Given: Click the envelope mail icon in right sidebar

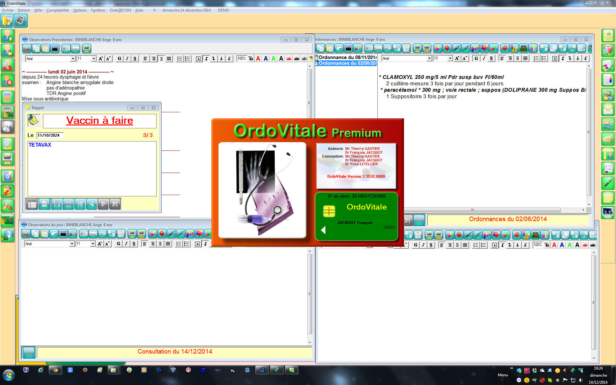Looking at the screenshot, I should pos(608,110).
